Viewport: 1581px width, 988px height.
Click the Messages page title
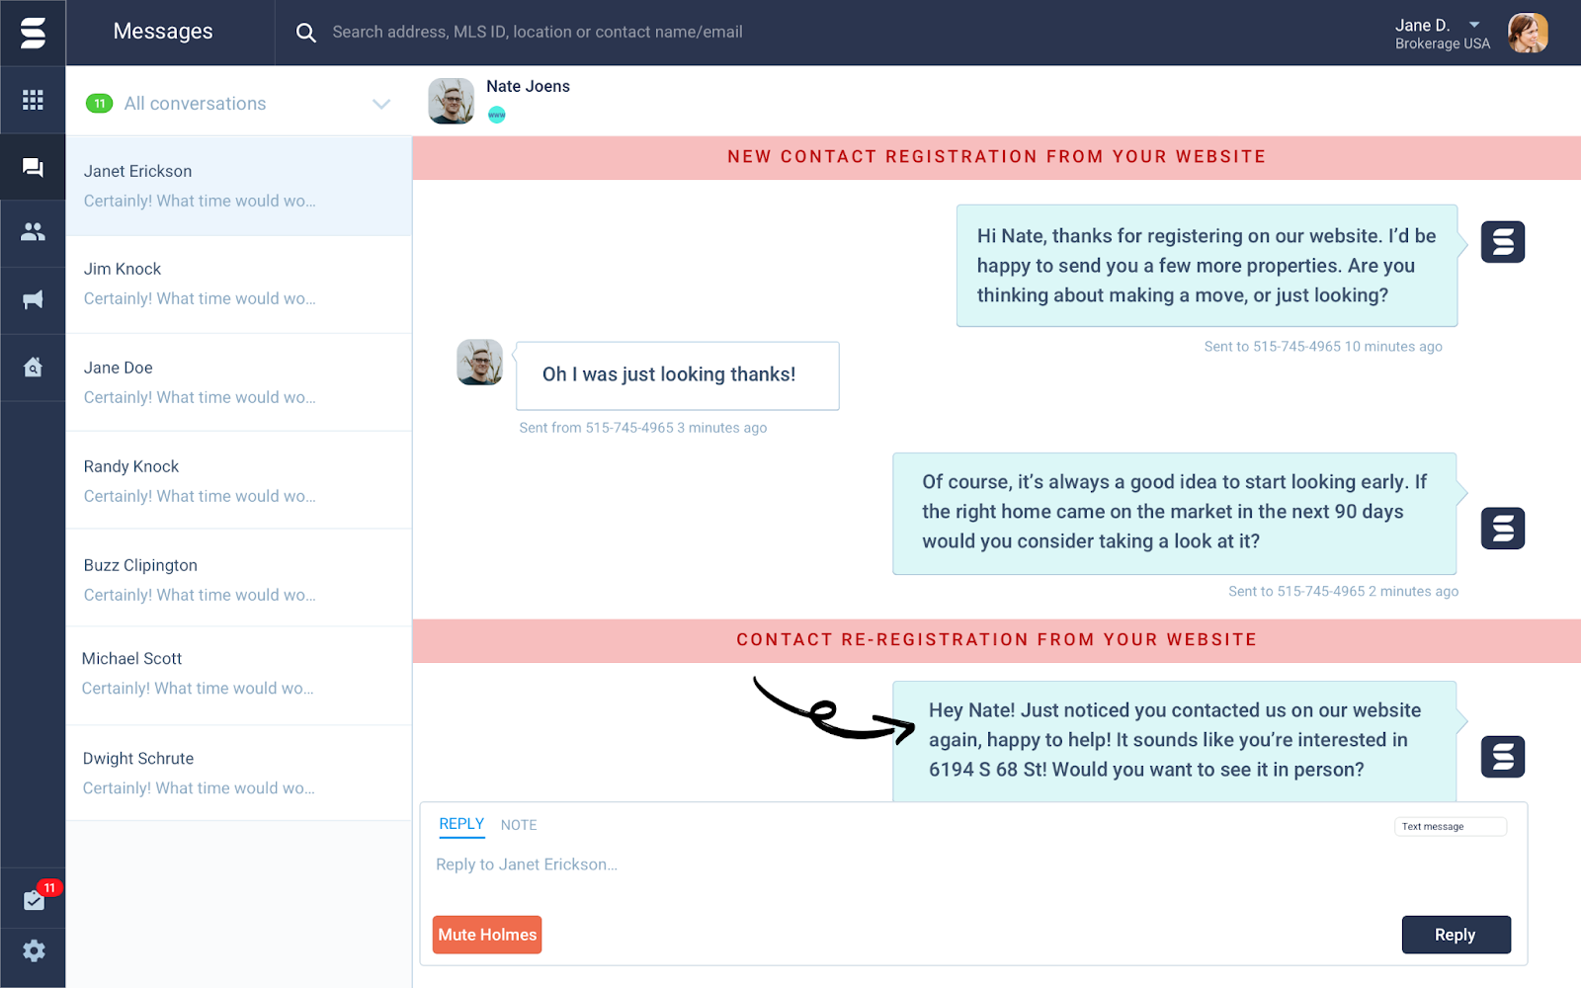tap(163, 32)
